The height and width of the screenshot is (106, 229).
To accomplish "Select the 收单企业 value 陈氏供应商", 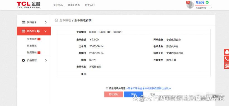I will pyautogui.click(x=172, y=46).
